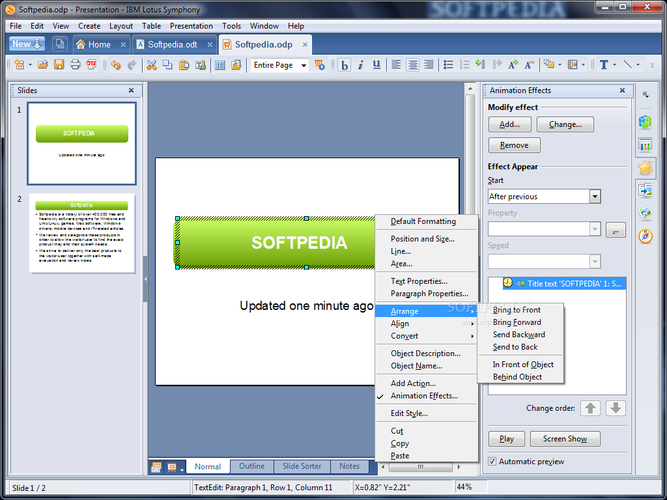Click the vertical scrollbar up arrow
The height and width of the screenshot is (500, 667).
point(470,89)
